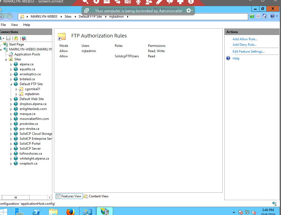Click Add Deny Rule... action
This screenshot has width=281, height=215.
(x=244, y=45)
